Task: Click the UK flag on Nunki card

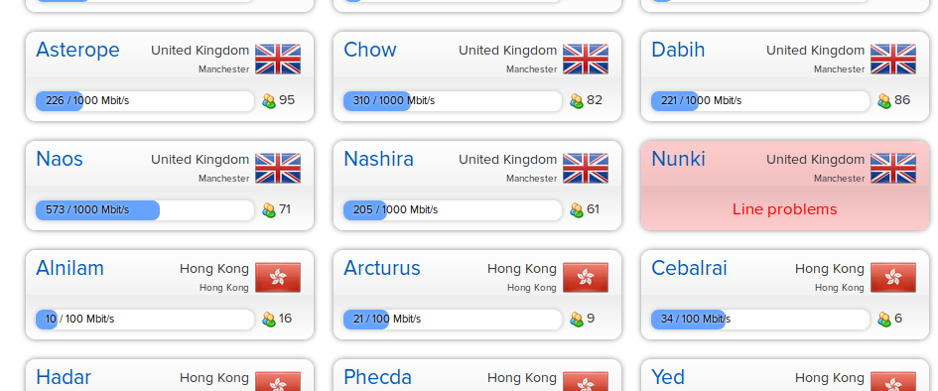Action: click(893, 169)
